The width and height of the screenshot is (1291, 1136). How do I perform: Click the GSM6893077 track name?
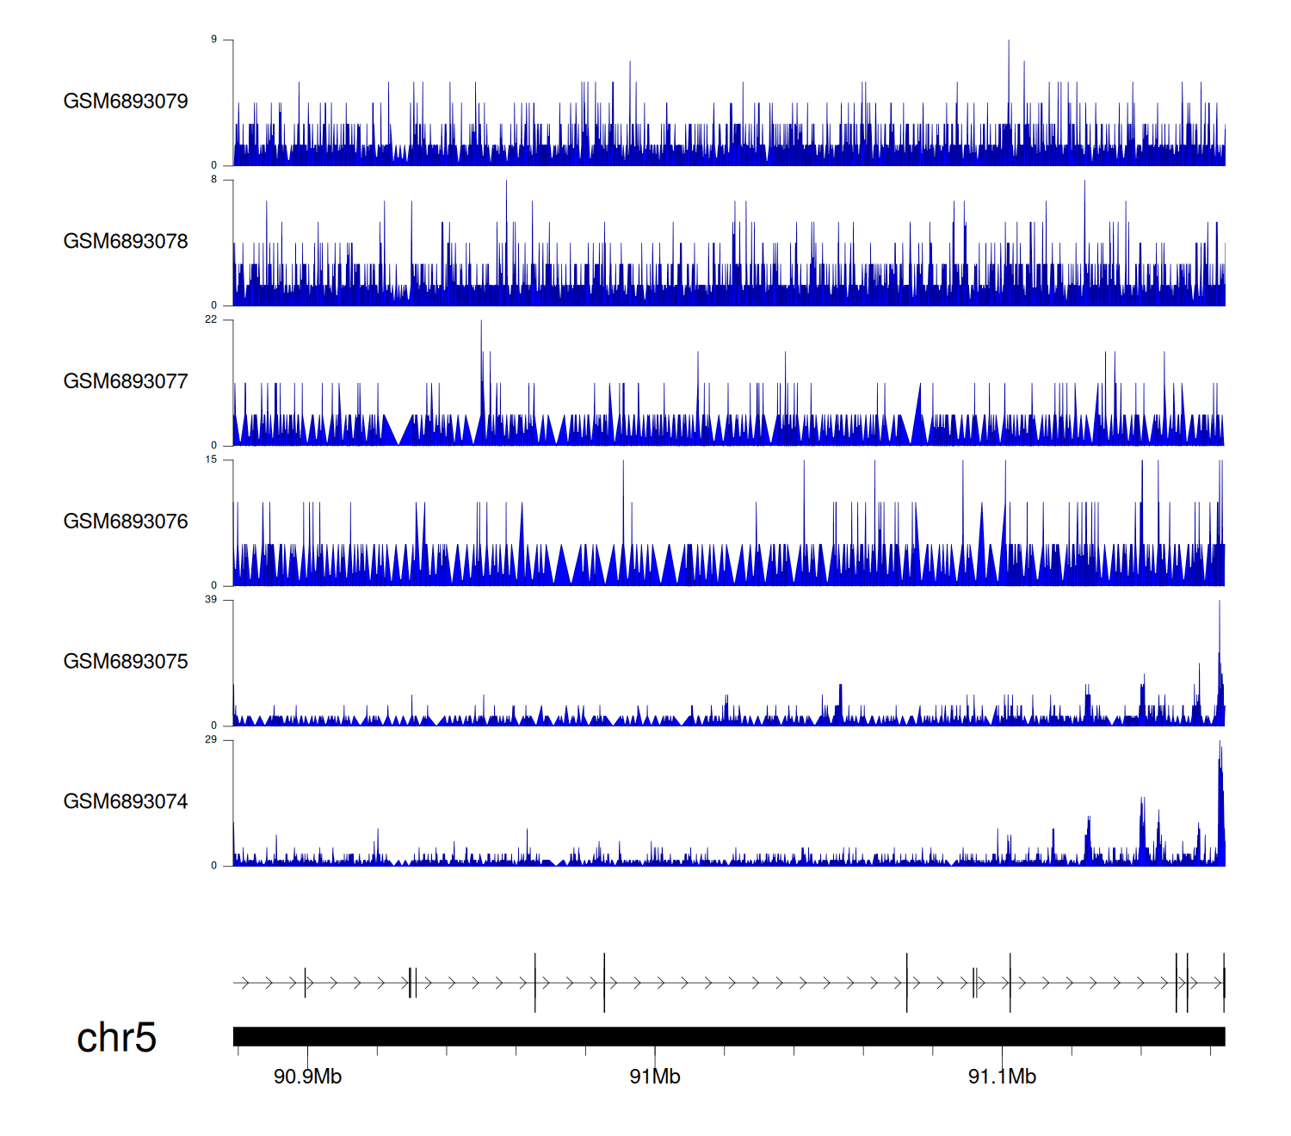126,381
